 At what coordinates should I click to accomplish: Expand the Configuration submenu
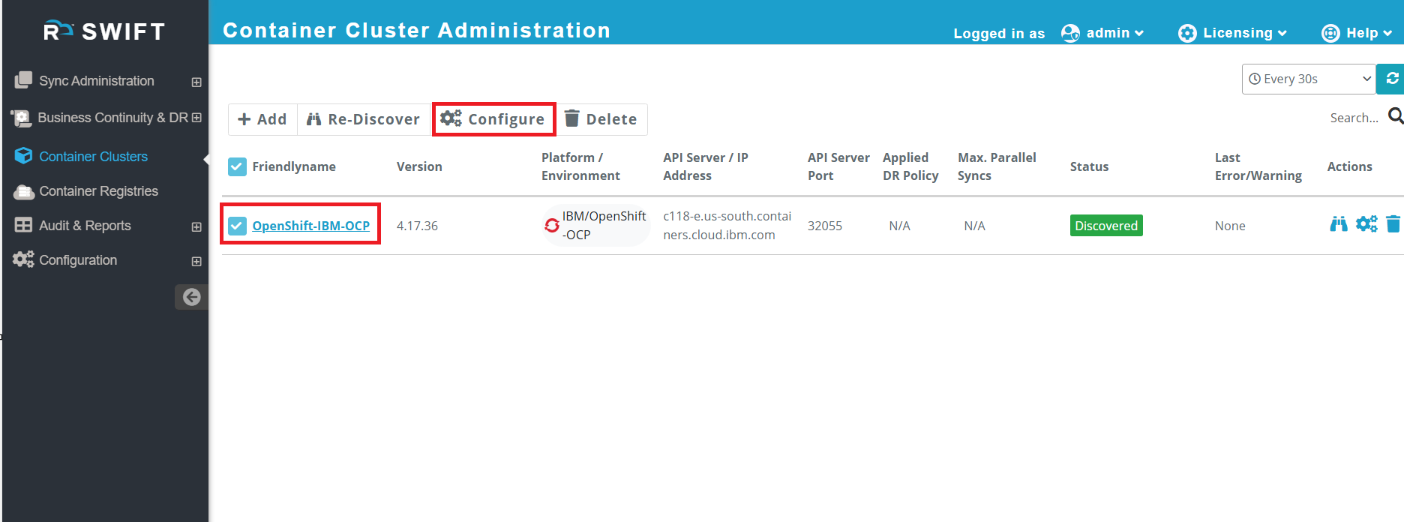click(196, 262)
